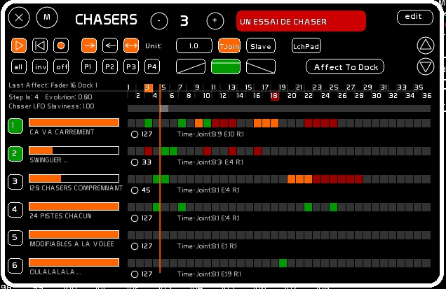446x289 pixels.
Task: Select all tracks with all button
Action: 19,66
